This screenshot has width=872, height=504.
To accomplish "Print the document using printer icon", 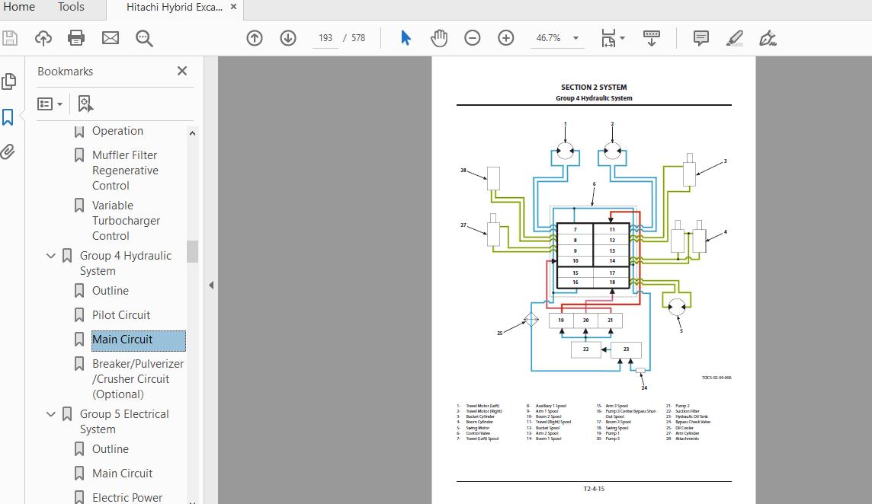I will [x=76, y=38].
